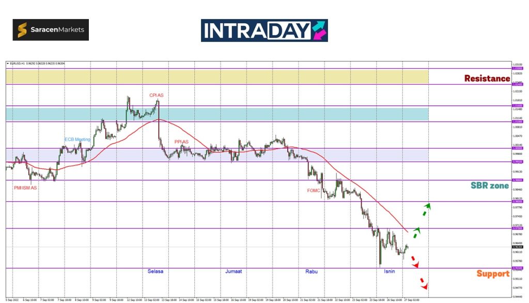Open the EURUSD,H1 chart symbol triangle
This screenshot has width=529, height=303.
click(x=7, y=63)
